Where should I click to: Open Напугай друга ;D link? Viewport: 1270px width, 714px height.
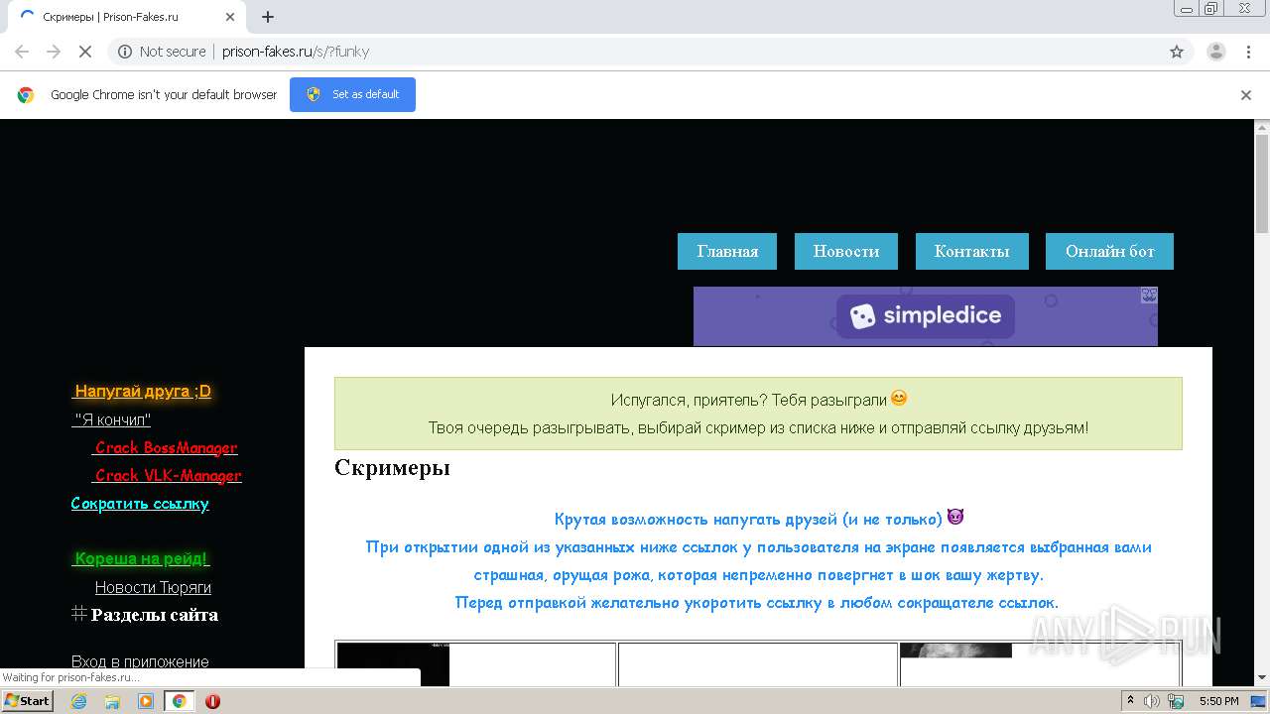click(142, 391)
